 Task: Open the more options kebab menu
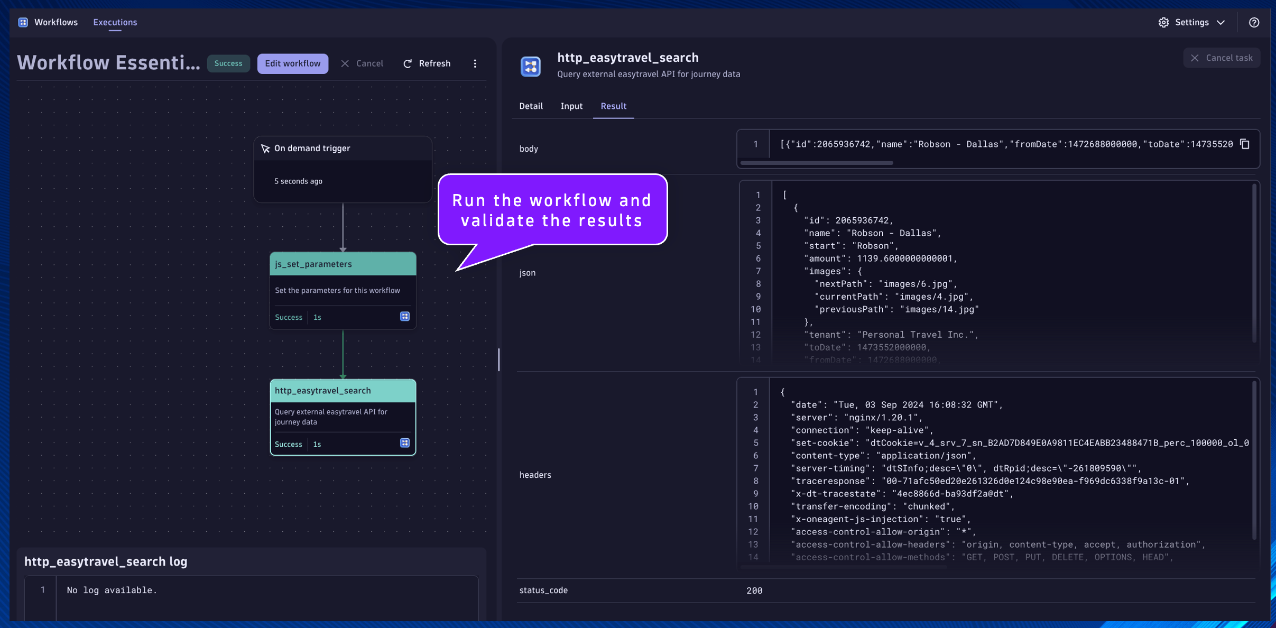coord(475,63)
